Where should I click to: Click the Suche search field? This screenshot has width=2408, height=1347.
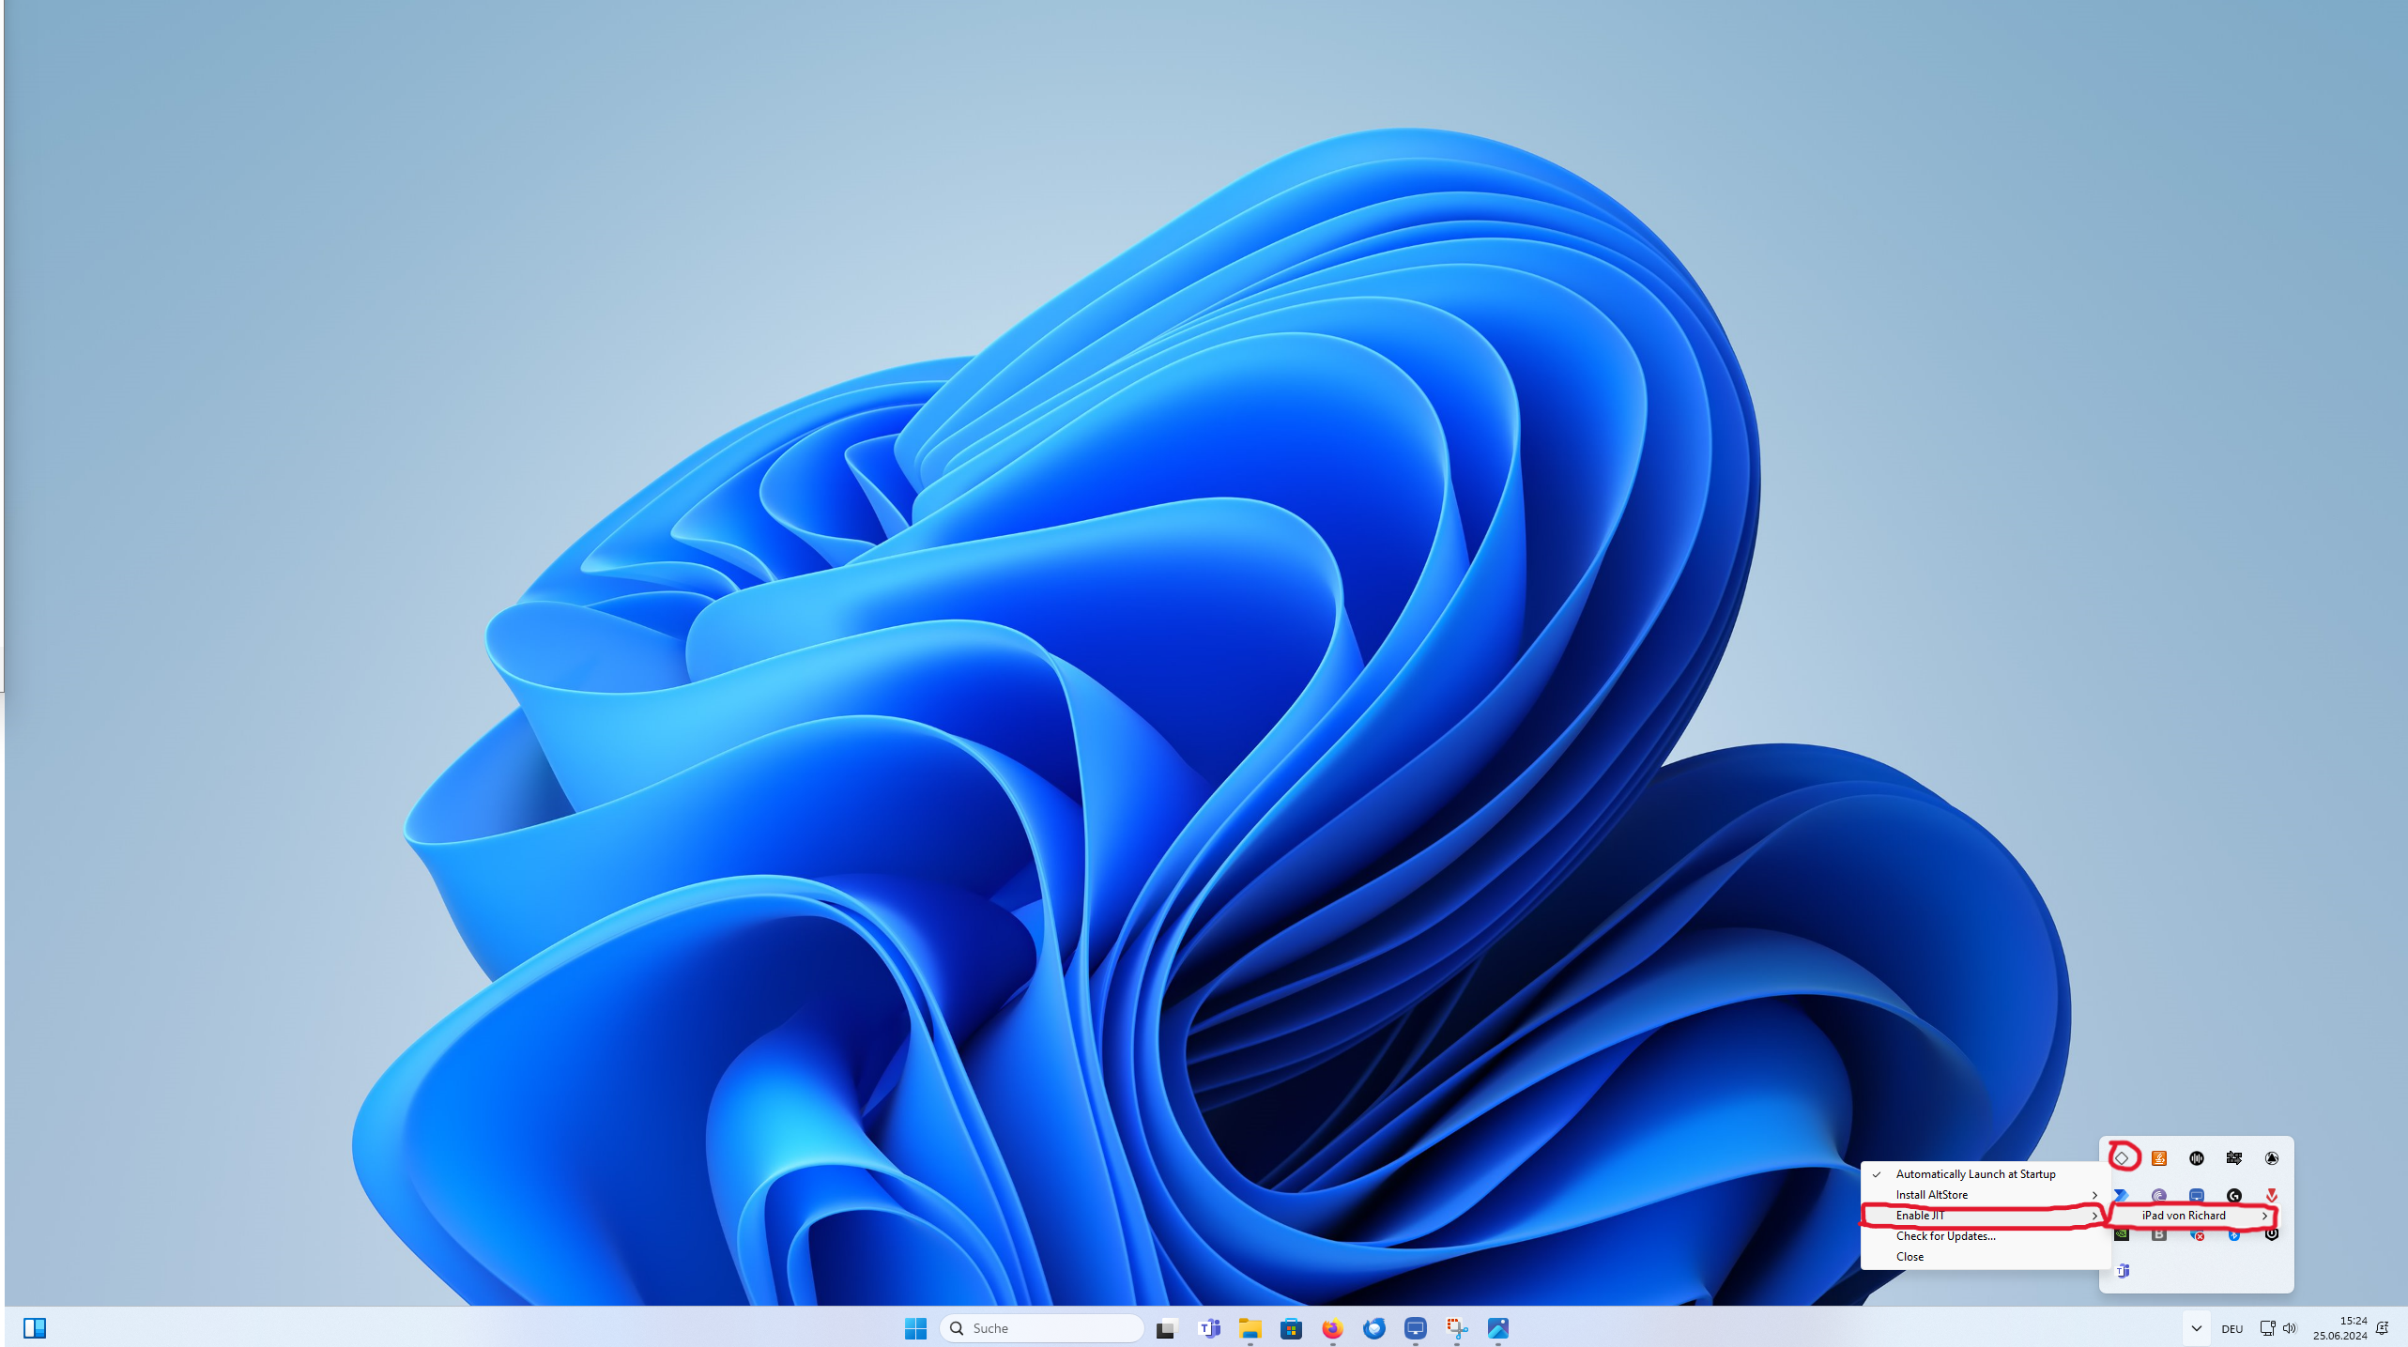[x=1042, y=1328]
